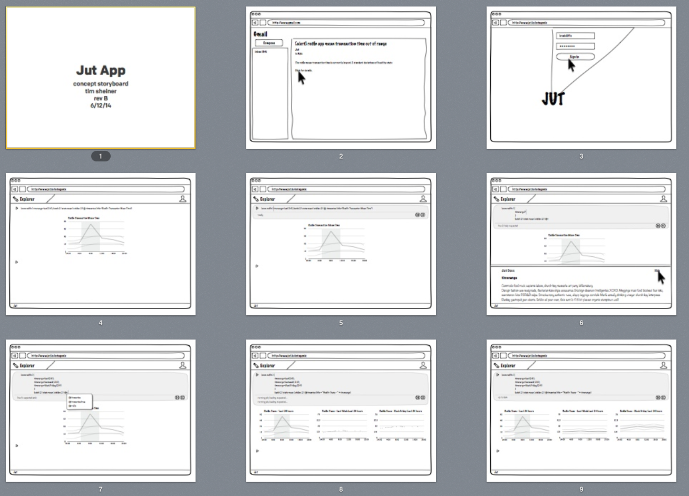Click the query play arrow in slide 4
The image size is (689, 496).
click(x=17, y=208)
